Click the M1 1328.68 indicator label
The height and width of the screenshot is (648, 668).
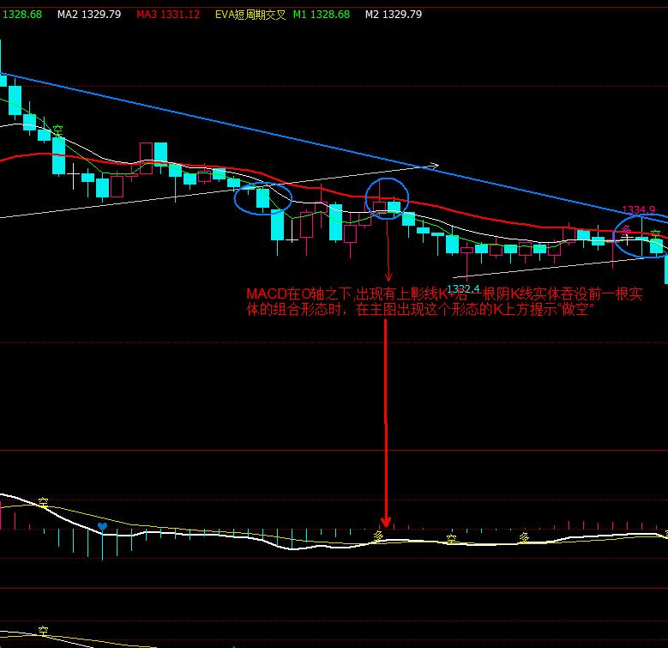(322, 15)
